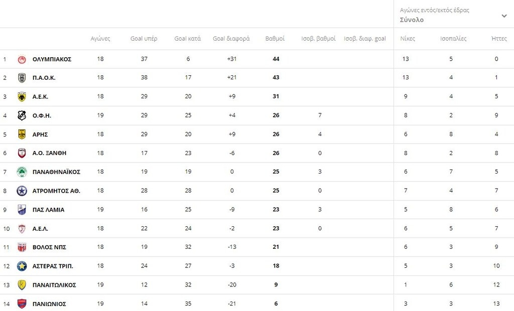
Task: Sort by Νίκες column header
Action: point(408,39)
